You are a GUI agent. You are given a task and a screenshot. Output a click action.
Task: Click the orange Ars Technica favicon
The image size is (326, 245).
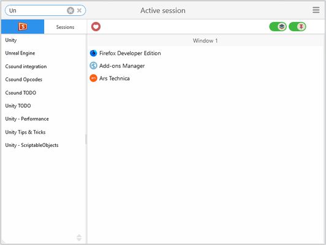click(93, 78)
